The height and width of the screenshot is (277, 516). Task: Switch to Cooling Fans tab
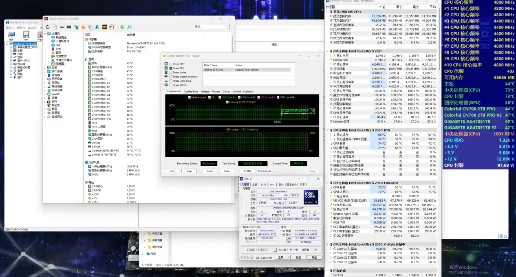pos(191,91)
